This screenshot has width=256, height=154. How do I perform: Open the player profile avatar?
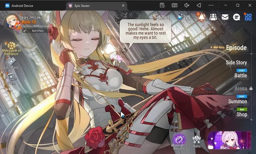12,22
